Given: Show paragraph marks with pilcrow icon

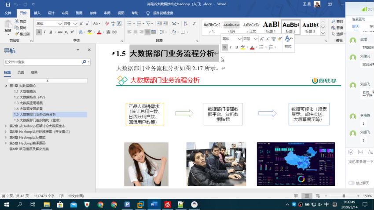Looking at the screenshot, I should tap(194, 23).
